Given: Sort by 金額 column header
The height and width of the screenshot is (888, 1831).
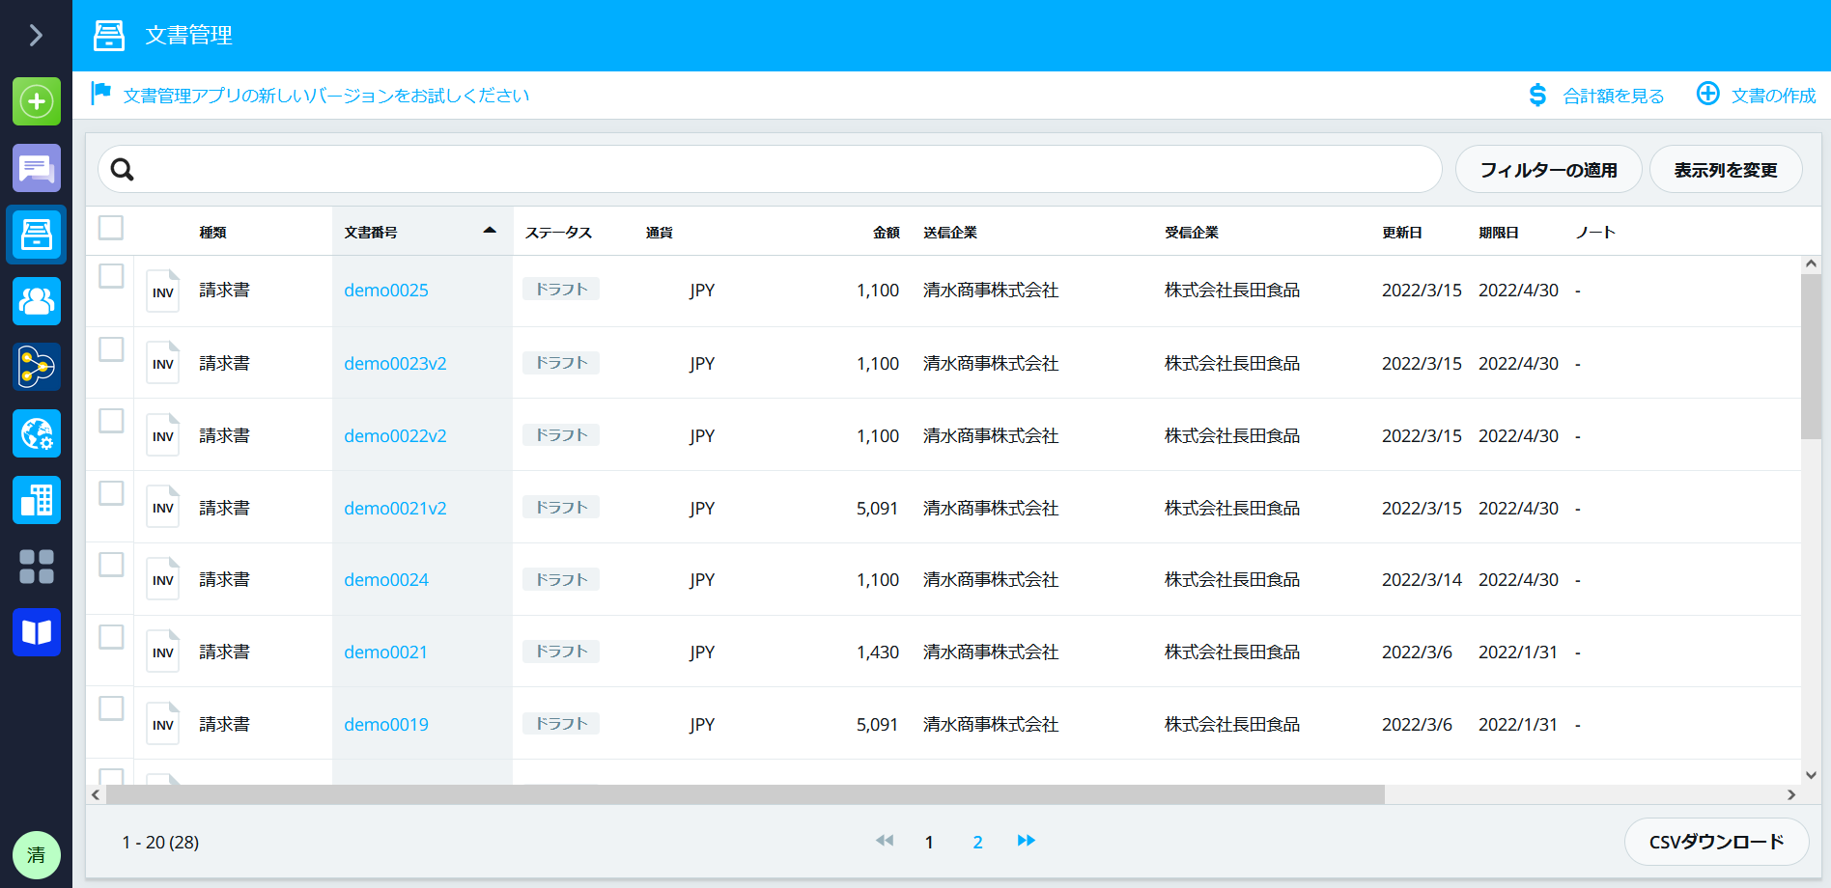Looking at the screenshot, I should (886, 233).
